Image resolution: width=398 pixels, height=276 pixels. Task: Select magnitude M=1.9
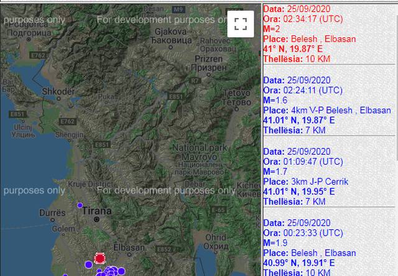(275, 242)
